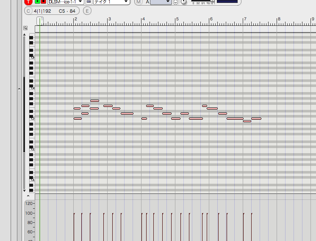
Task: Toggle the round C button
Action: (x=28, y=11)
